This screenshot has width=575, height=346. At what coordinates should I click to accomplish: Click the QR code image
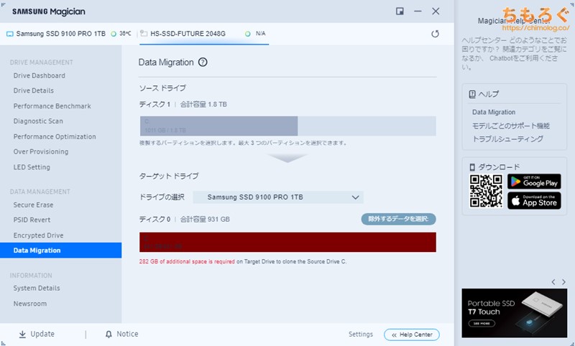tap(486, 191)
